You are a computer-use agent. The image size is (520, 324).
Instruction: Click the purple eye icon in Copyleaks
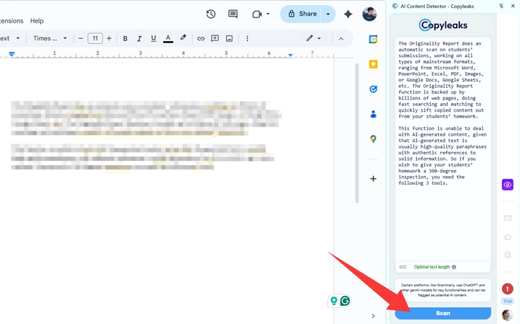coord(508,184)
